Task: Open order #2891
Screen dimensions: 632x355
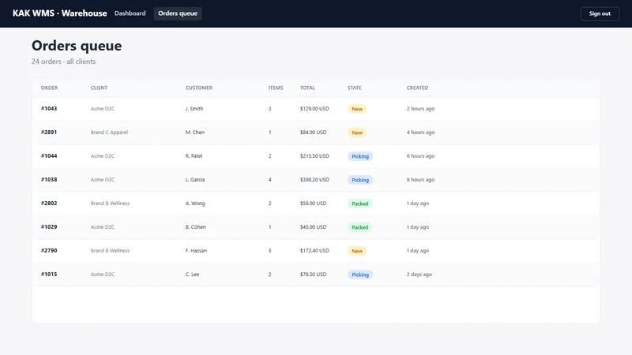Action: 49,133
